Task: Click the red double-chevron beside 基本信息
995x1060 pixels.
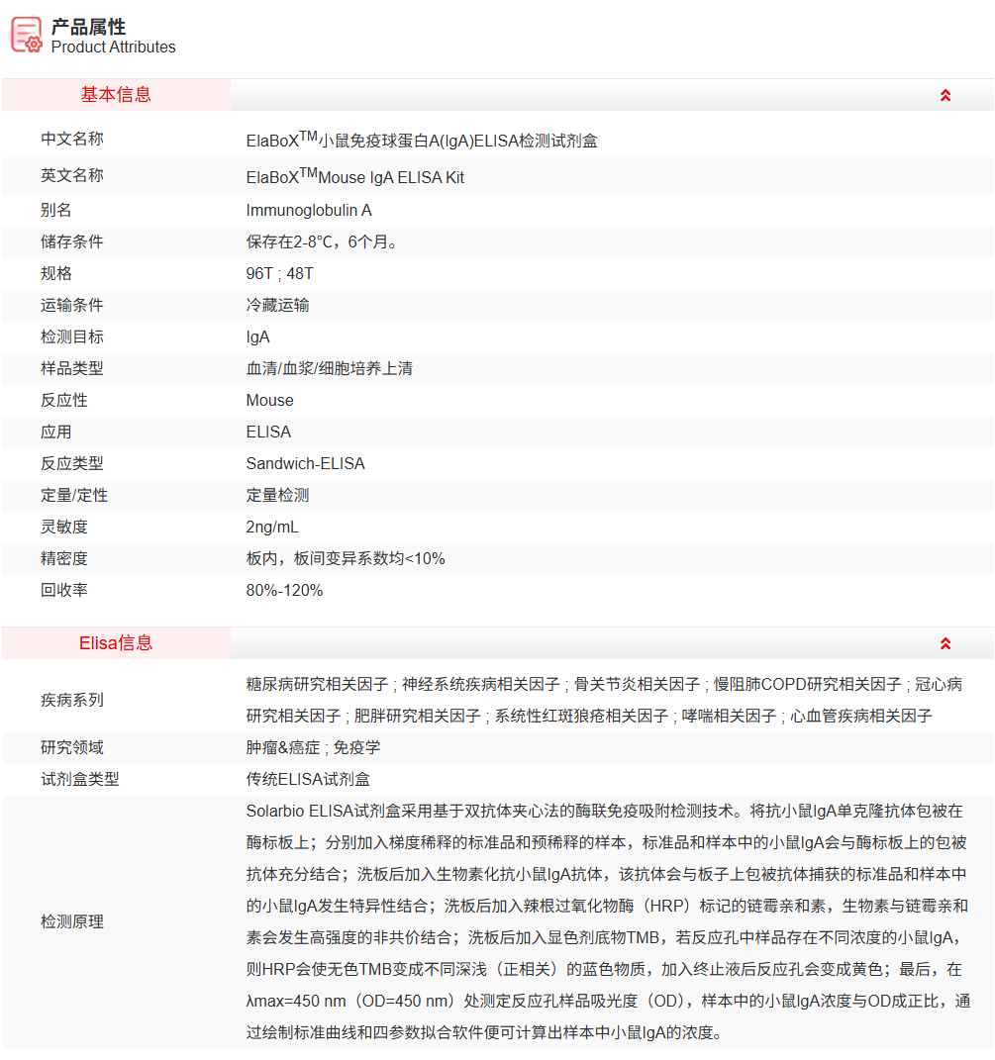Action: [946, 94]
